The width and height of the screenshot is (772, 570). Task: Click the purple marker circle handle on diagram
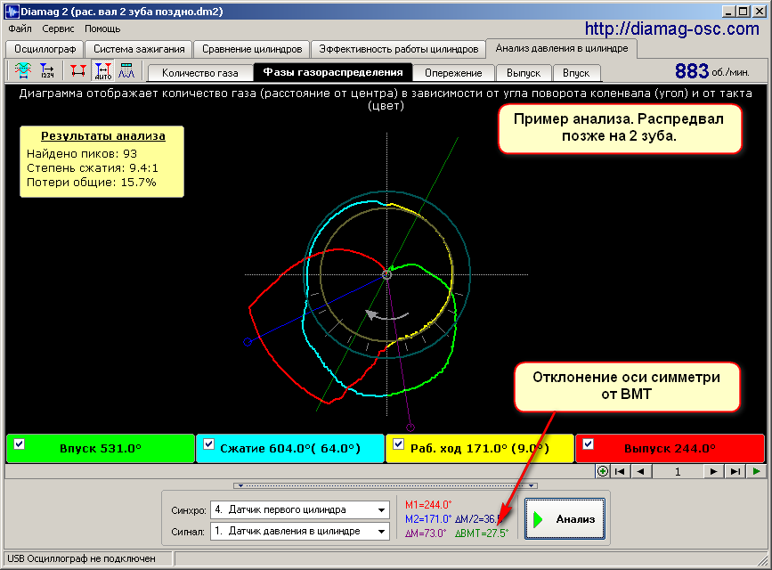click(410, 427)
